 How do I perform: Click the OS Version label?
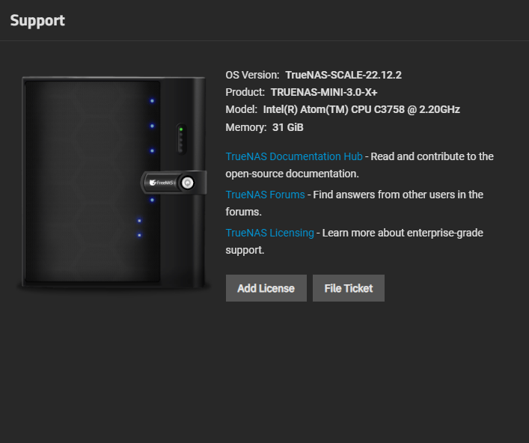(252, 75)
